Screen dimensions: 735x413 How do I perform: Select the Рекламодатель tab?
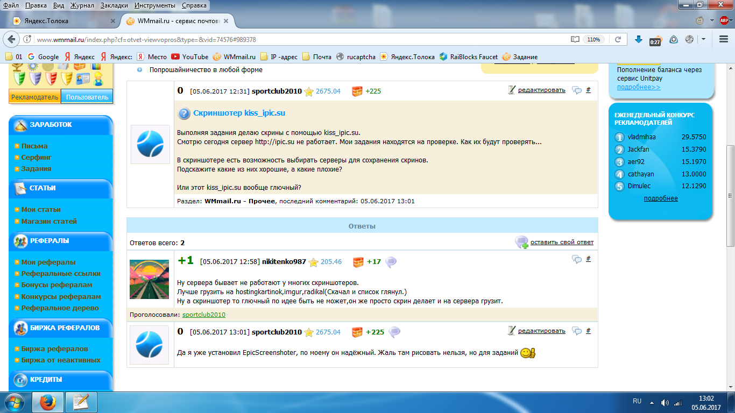[34, 97]
